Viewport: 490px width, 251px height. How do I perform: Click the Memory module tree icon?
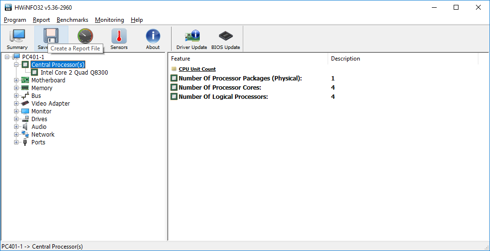[x=25, y=88]
